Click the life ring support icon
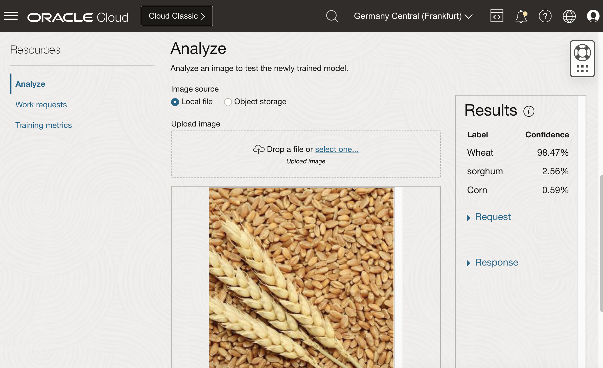The width and height of the screenshot is (603, 368). 582,53
